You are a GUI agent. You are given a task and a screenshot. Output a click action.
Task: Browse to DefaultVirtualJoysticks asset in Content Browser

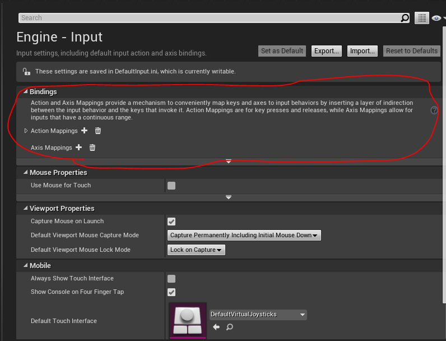pos(230,327)
